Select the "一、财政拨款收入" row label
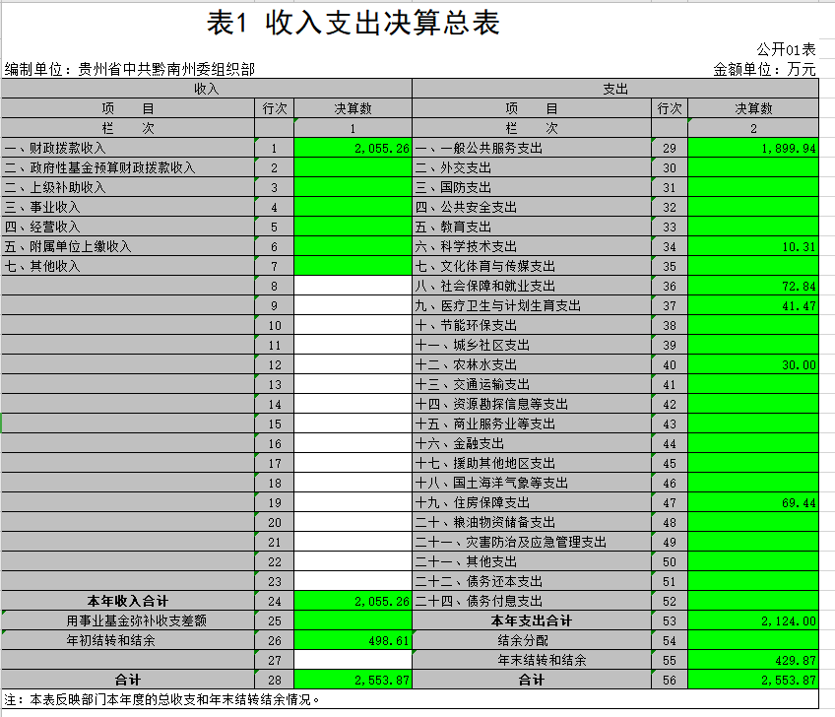Image resolution: width=835 pixels, height=717 pixels. (128, 148)
